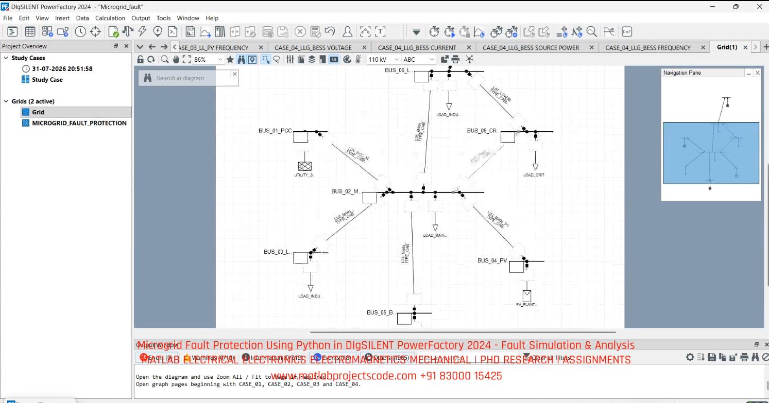Switch to CASE_04_LLG_BESS VOLTAGE tab

(313, 47)
